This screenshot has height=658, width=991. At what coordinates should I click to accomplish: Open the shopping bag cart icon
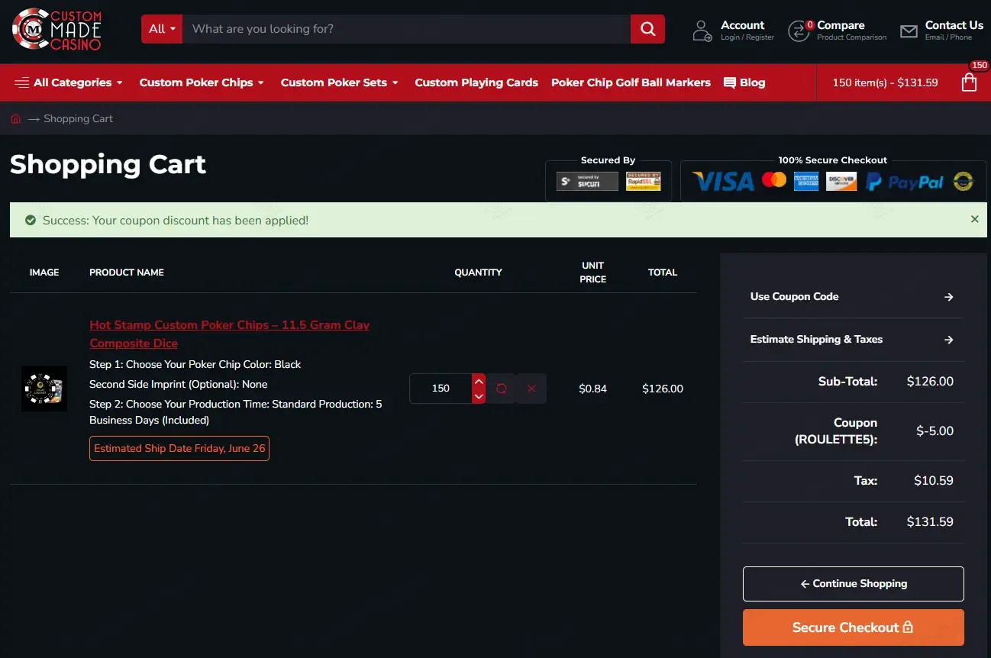[969, 82]
